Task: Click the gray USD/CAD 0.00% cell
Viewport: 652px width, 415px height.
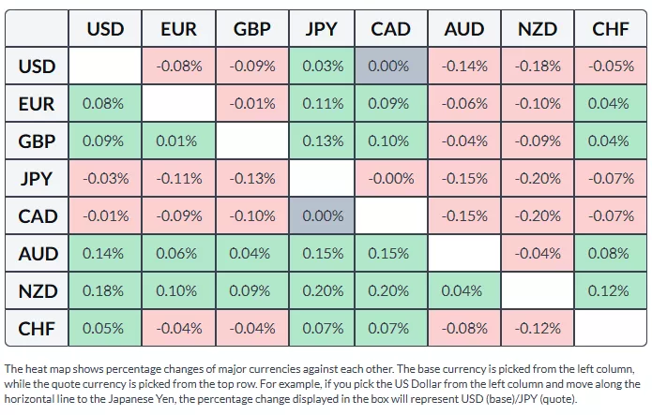Action: 392,67
